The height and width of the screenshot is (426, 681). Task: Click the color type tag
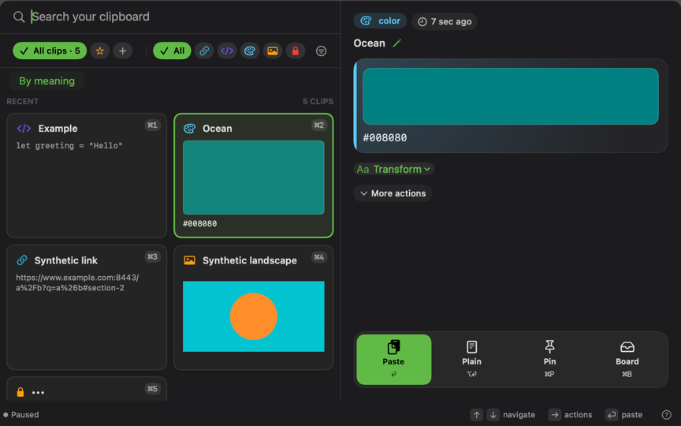[x=380, y=21]
